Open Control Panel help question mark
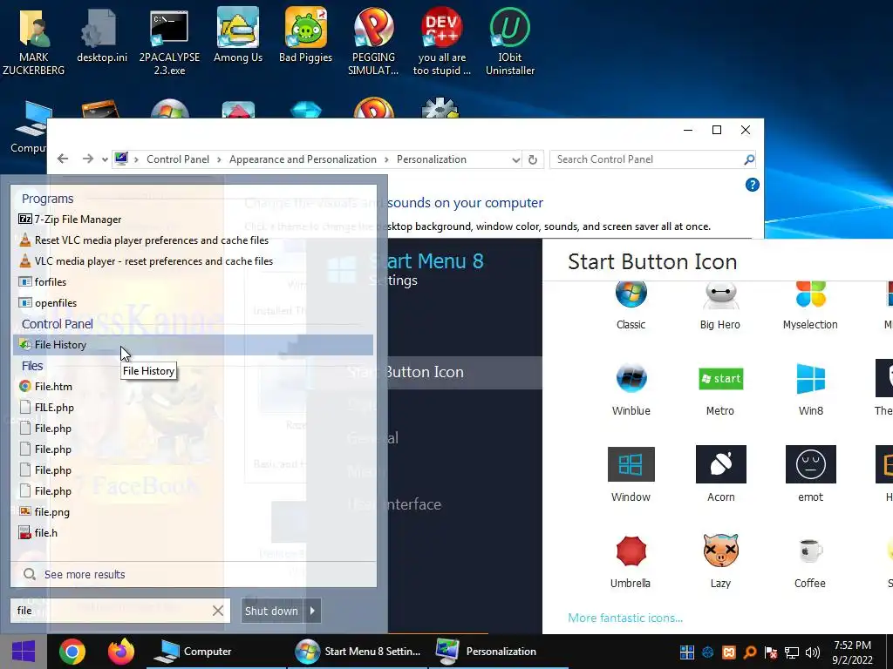The image size is (893, 669). [x=752, y=185]
